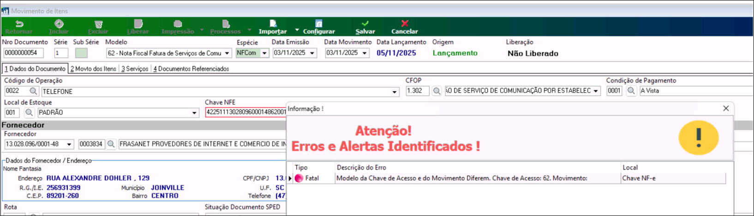The height and width of the screenshot is (216, 754).
Task: Open the TELEFONE operation dropdown
Action: point(395,92)
